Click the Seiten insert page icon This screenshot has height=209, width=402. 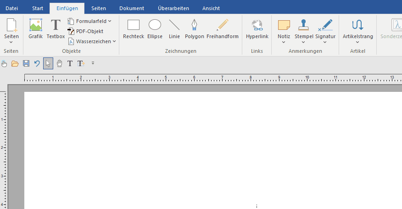(11, 25)
